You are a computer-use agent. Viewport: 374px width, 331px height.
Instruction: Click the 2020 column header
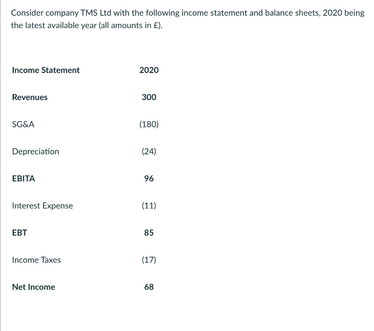(x=149, y=70)
